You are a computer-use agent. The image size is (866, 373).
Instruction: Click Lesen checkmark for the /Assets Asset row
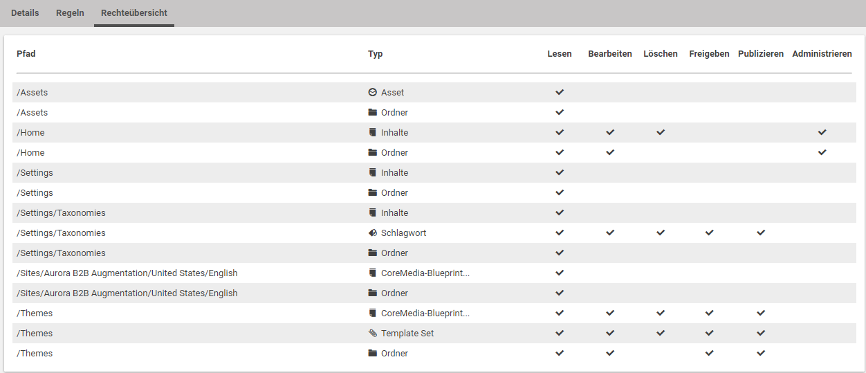click(x=560, y=92)
